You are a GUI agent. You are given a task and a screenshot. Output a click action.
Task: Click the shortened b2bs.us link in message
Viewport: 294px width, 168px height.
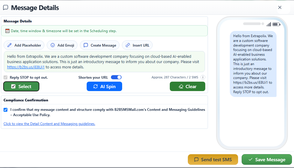point(26,67)
